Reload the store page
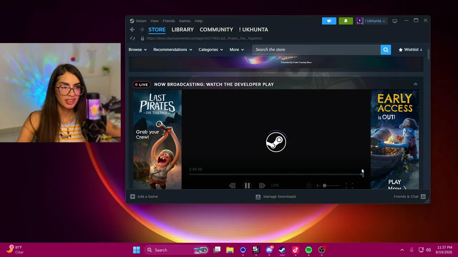The width and height of the screenshot is (458, 257). [x=132, y=38]
